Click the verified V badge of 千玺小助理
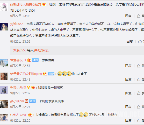Screen dimensions: 144x125 pos(28,87)
